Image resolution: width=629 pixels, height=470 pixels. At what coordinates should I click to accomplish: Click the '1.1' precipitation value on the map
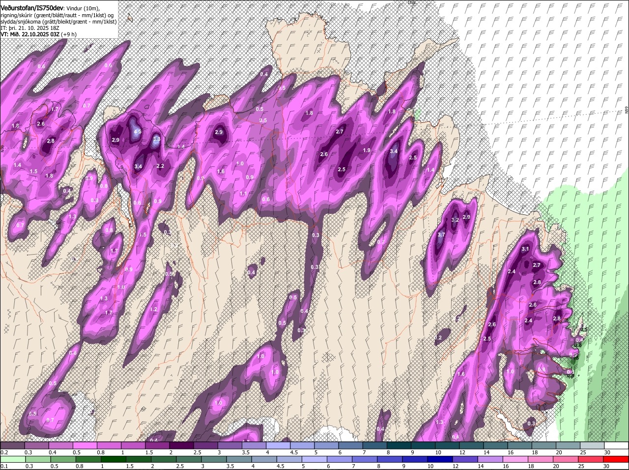[x=243, y=194]
